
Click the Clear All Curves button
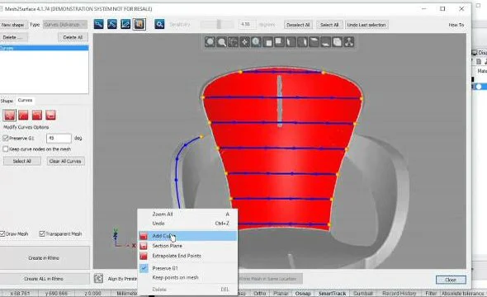[65, 162]
